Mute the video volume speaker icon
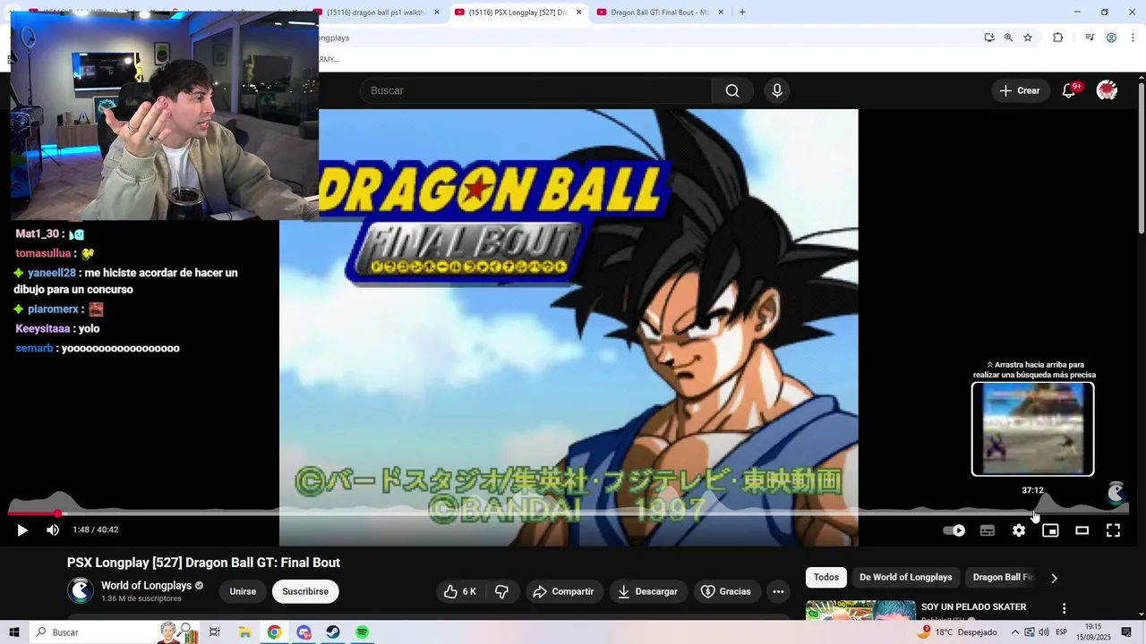The image size is (1146, 644). pos(53,530)
